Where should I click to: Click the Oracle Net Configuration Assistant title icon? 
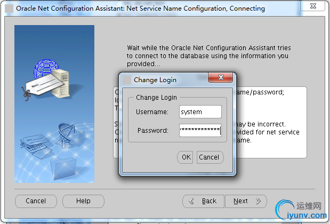9,9
